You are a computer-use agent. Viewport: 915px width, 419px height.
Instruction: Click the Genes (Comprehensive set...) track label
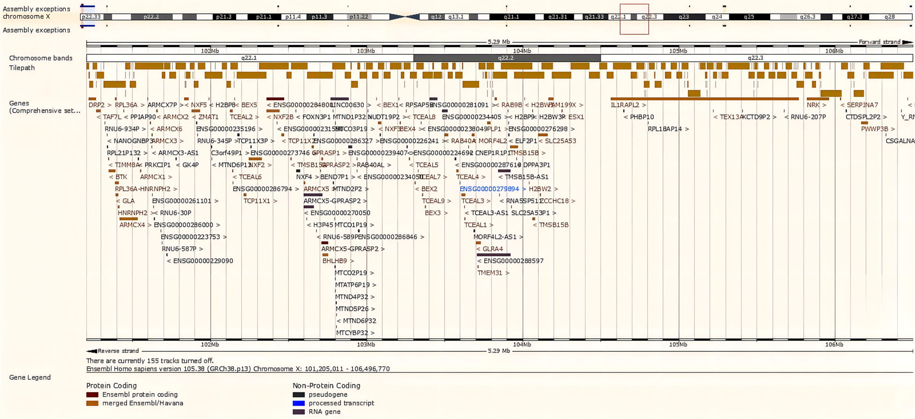(44, 107)
